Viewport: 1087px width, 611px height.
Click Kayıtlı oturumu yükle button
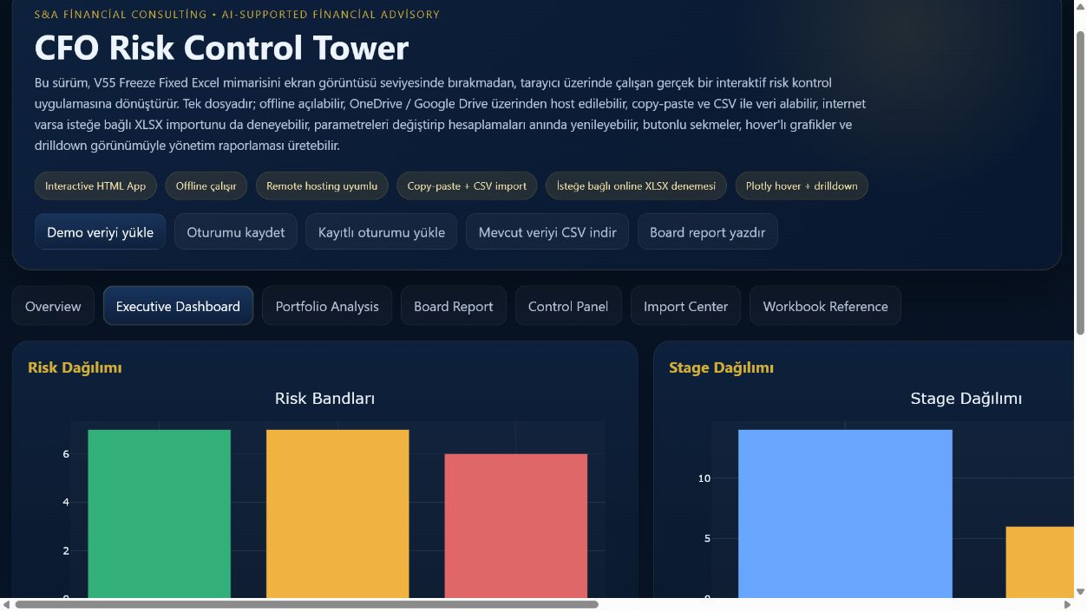tap(382, 231)
